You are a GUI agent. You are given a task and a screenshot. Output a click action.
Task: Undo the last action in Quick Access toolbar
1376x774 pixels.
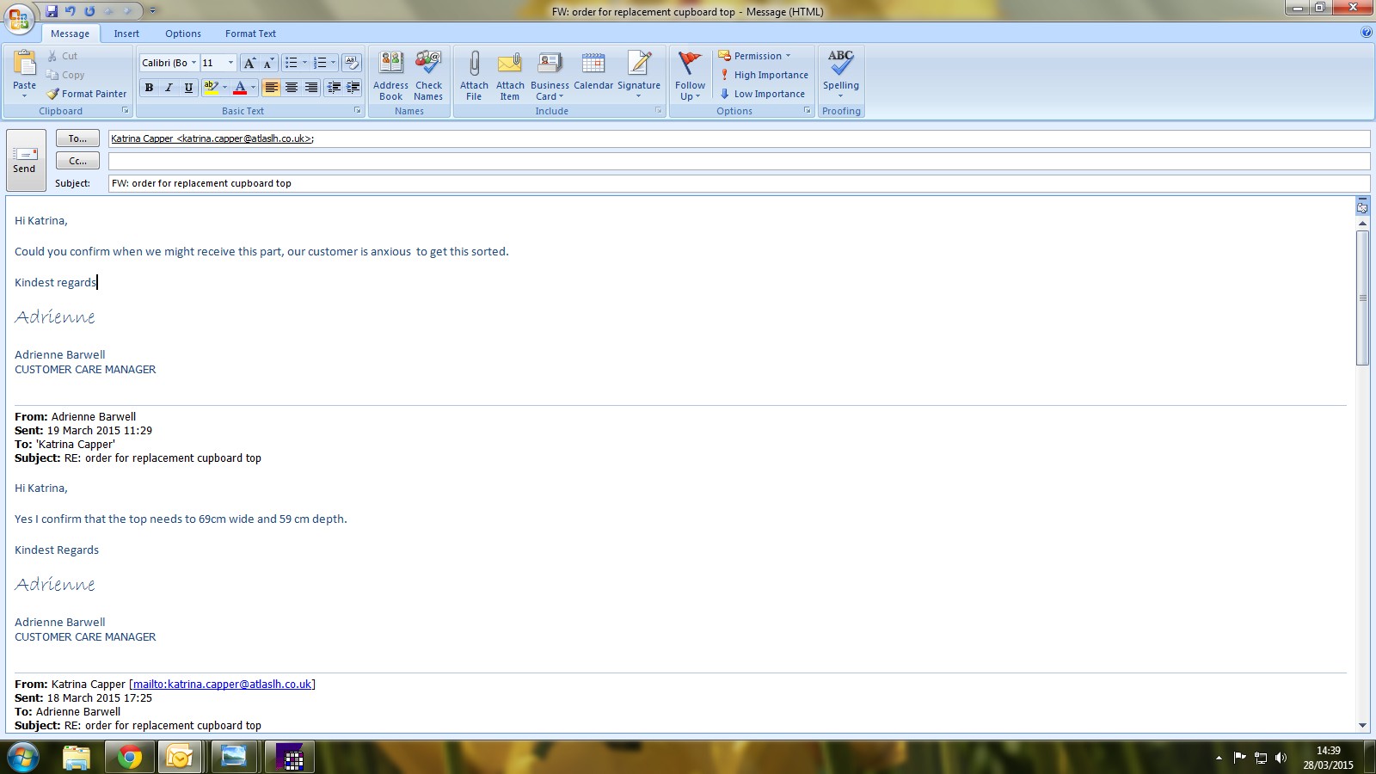[x=71, y=11]
